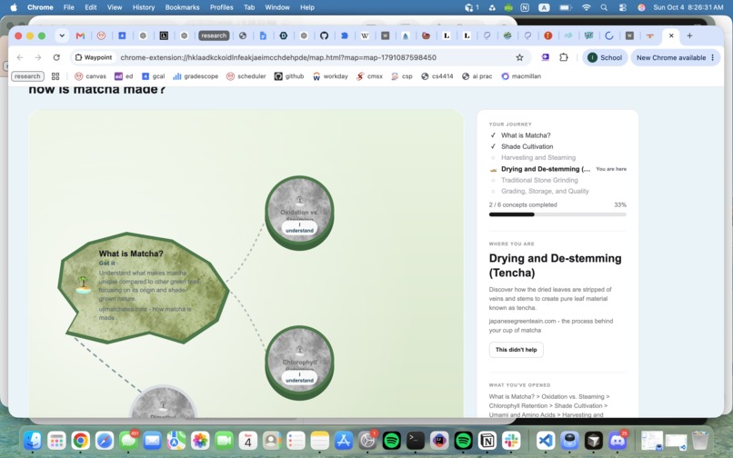Select the What is Matcha? island node
The height and width of the screenshot is (458, 733).
pyautogui.click(x=144, y=287)
